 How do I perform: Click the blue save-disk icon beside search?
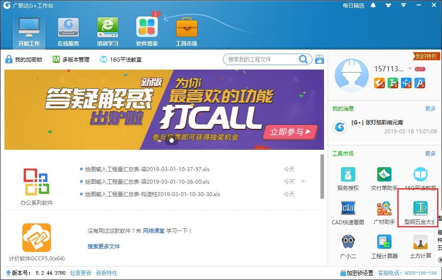coord(320,59)
